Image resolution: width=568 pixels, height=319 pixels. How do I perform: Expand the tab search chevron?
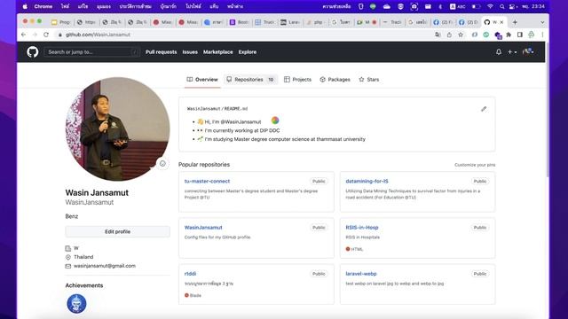click(542, 22)
